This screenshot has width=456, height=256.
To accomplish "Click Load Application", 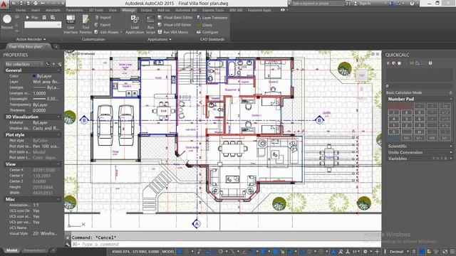I will coord(135,24).
